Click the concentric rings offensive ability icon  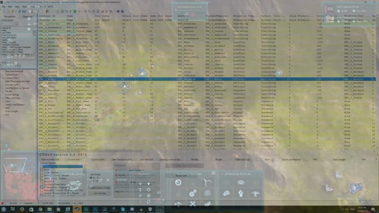[241, 183]
